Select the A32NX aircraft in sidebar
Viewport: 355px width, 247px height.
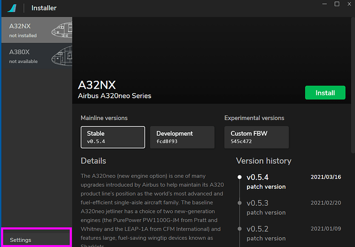[37, 30]
